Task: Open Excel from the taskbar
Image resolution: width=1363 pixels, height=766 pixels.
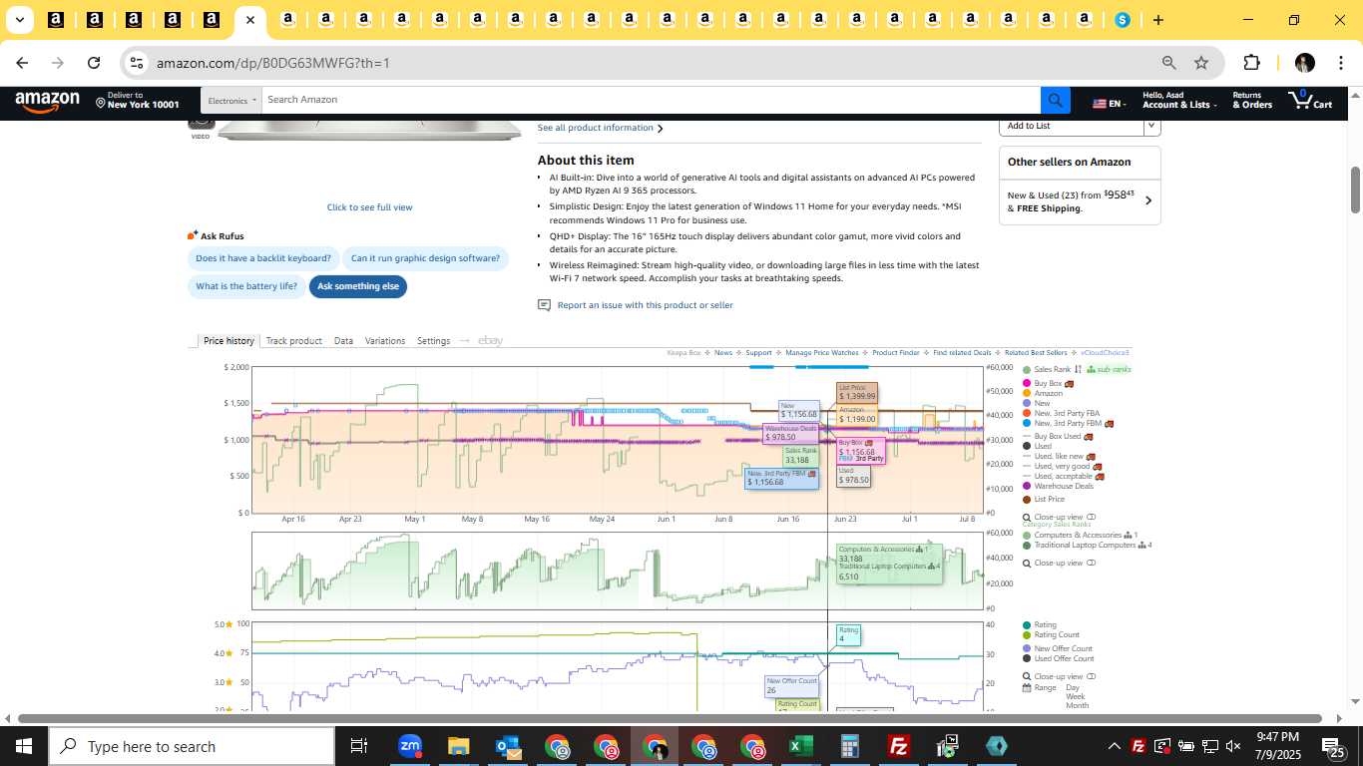Action: [x=801, y=746]
